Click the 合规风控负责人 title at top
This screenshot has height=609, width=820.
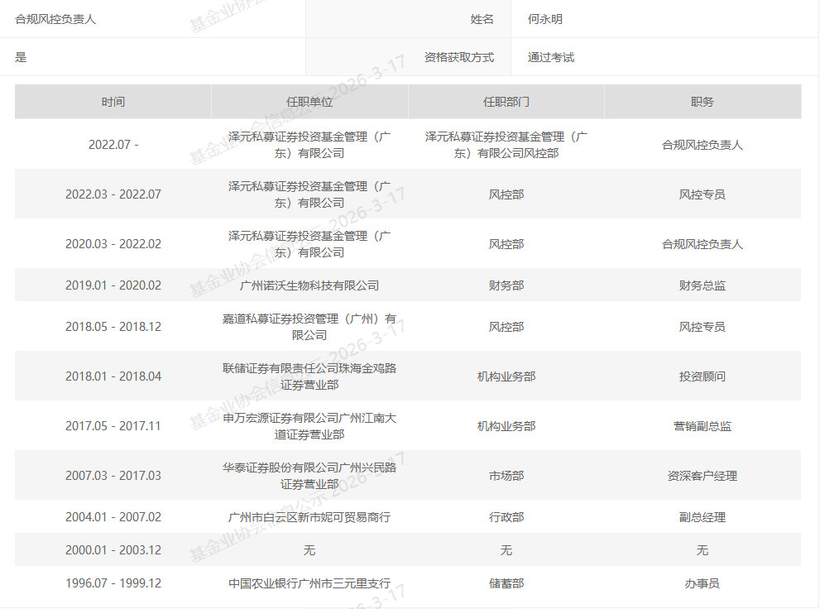[55, 19]
